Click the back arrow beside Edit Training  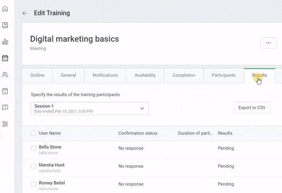point(25,13)
